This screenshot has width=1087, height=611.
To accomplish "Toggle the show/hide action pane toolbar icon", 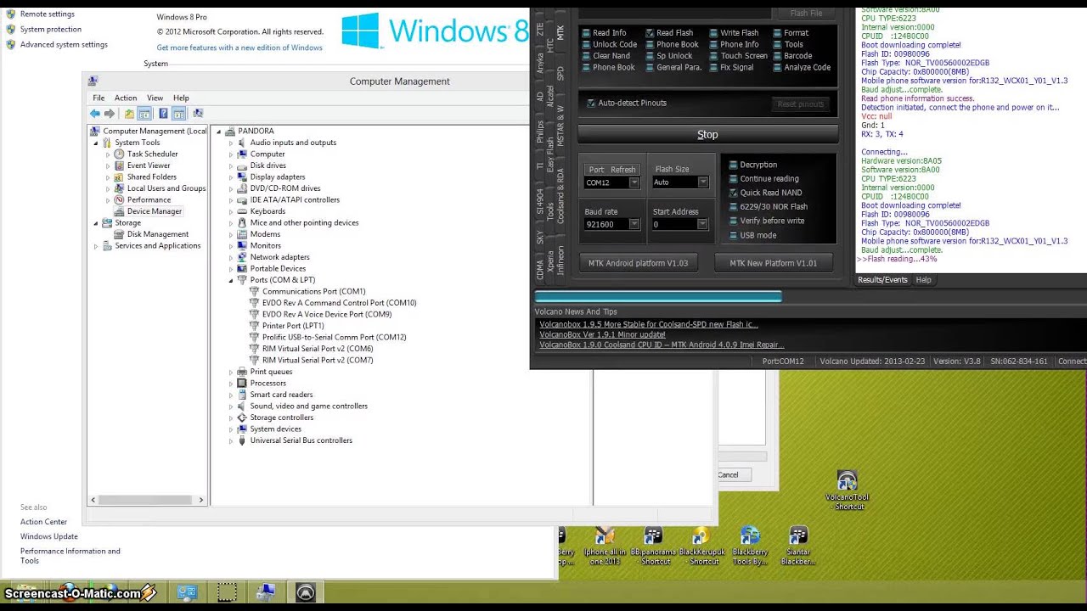I will click(x=179, y=114).
